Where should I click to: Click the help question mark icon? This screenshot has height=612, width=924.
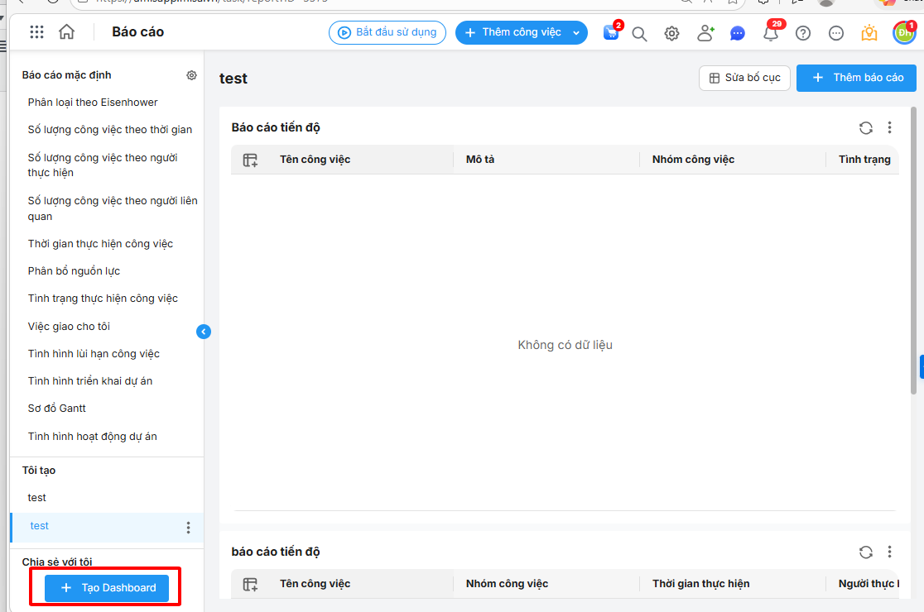click(x=803, y=34)
